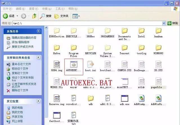Go up one folder level
The height and width of the screenshot is (125, 180).
point(34,16)
